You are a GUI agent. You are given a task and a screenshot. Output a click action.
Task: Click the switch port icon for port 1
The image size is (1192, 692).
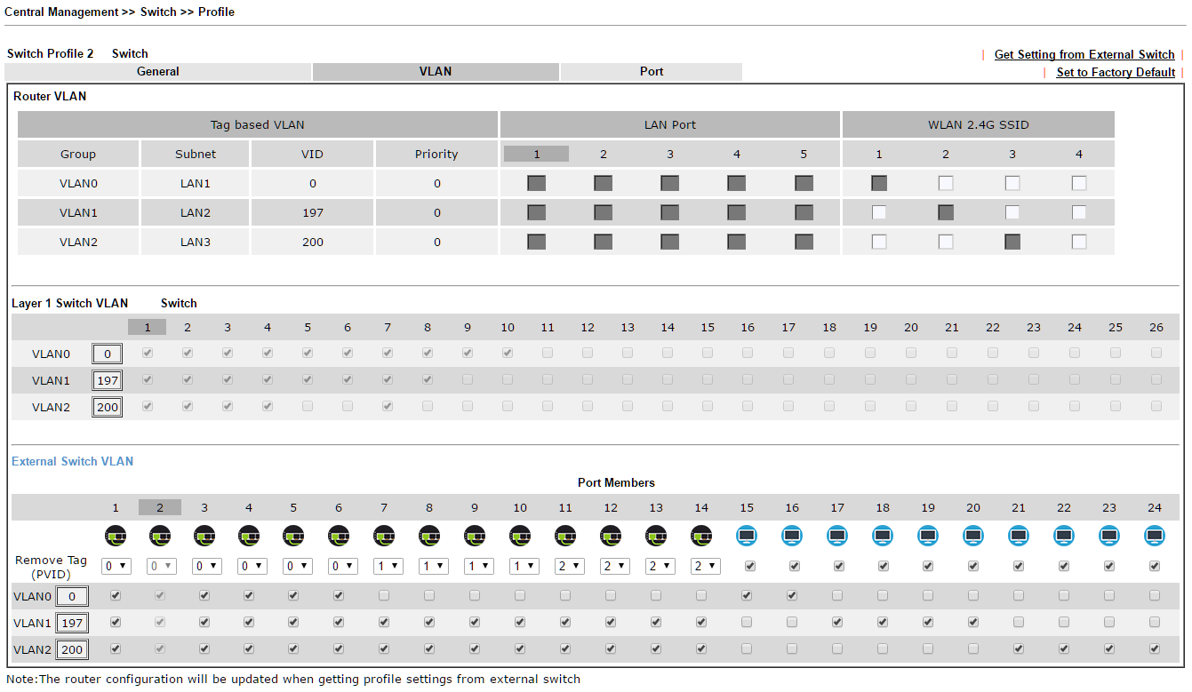click(116, 536)
